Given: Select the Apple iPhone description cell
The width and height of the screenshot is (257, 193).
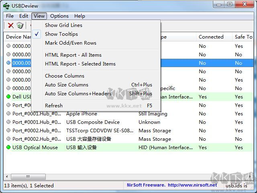Looking at the screenshot, I should 82,114.
